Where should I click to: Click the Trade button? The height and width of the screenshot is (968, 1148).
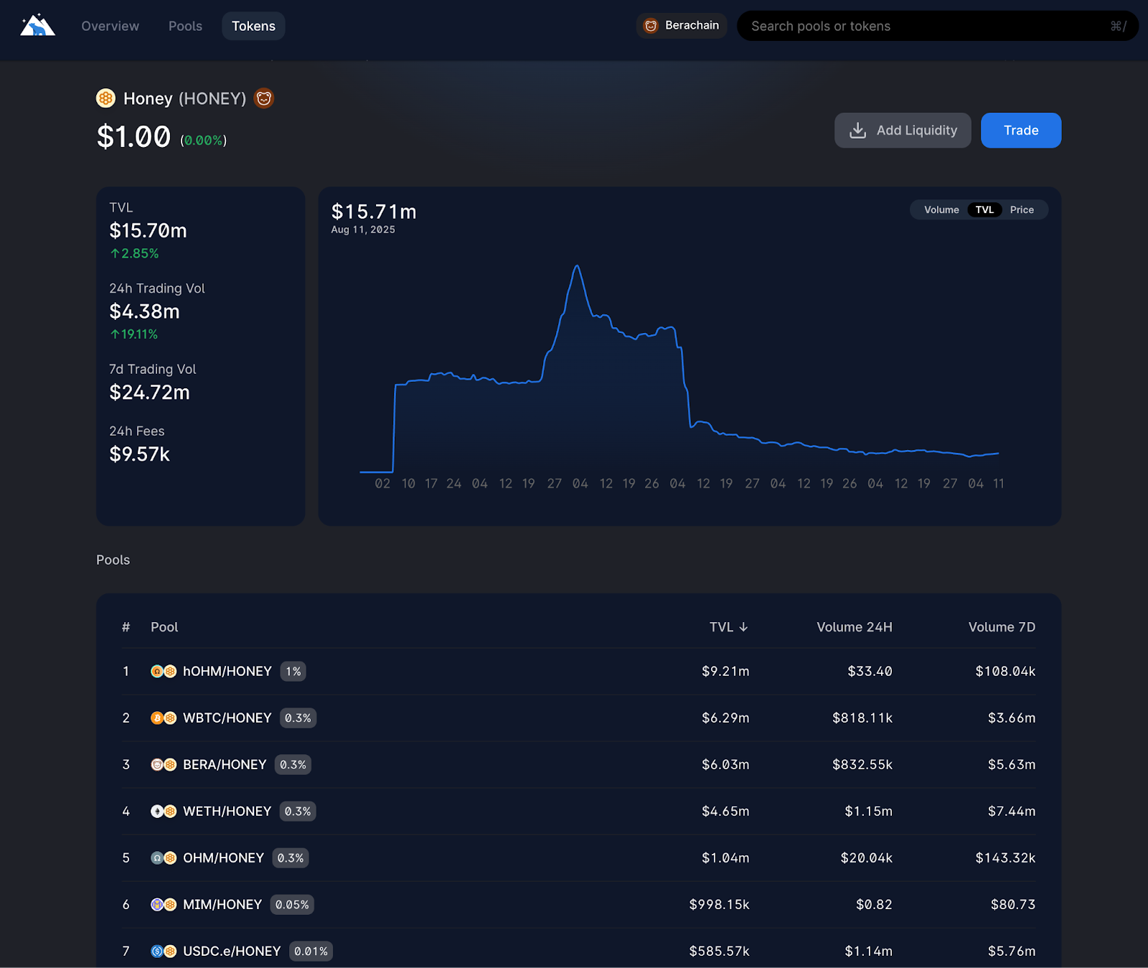click(1020, 130)
